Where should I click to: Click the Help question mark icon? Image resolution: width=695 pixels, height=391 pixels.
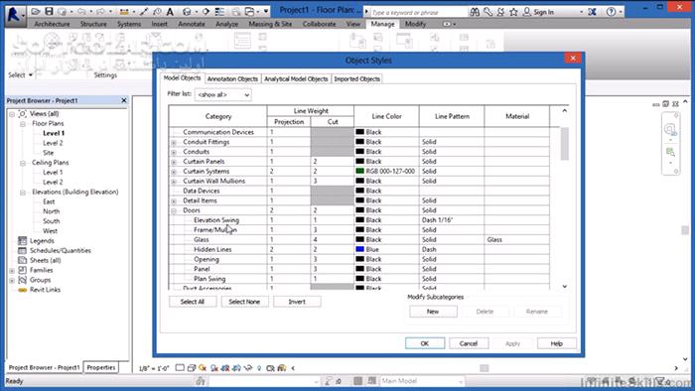tap(612, 12)
